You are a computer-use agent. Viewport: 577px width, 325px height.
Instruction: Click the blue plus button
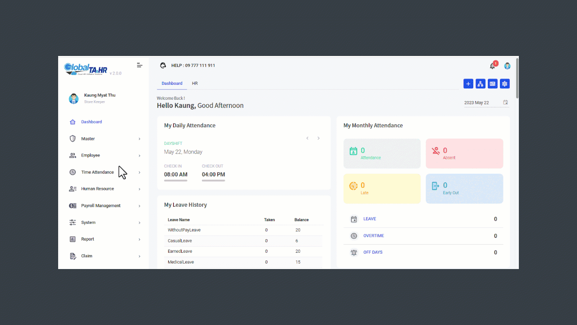point(468,84)
